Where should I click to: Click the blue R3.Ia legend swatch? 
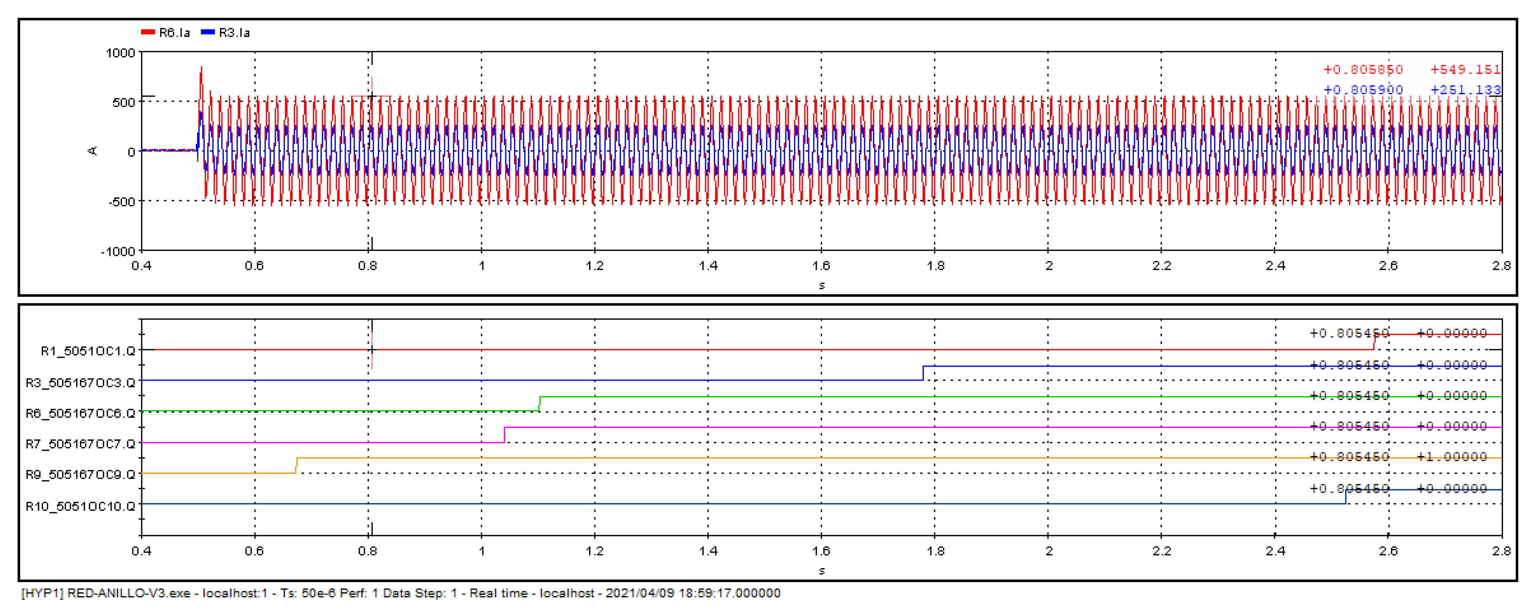pyautogui.click(x=207, y=32)
